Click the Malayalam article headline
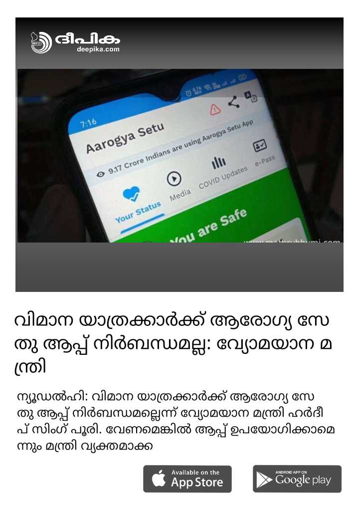Screen dimensions: 359x505 173,344
